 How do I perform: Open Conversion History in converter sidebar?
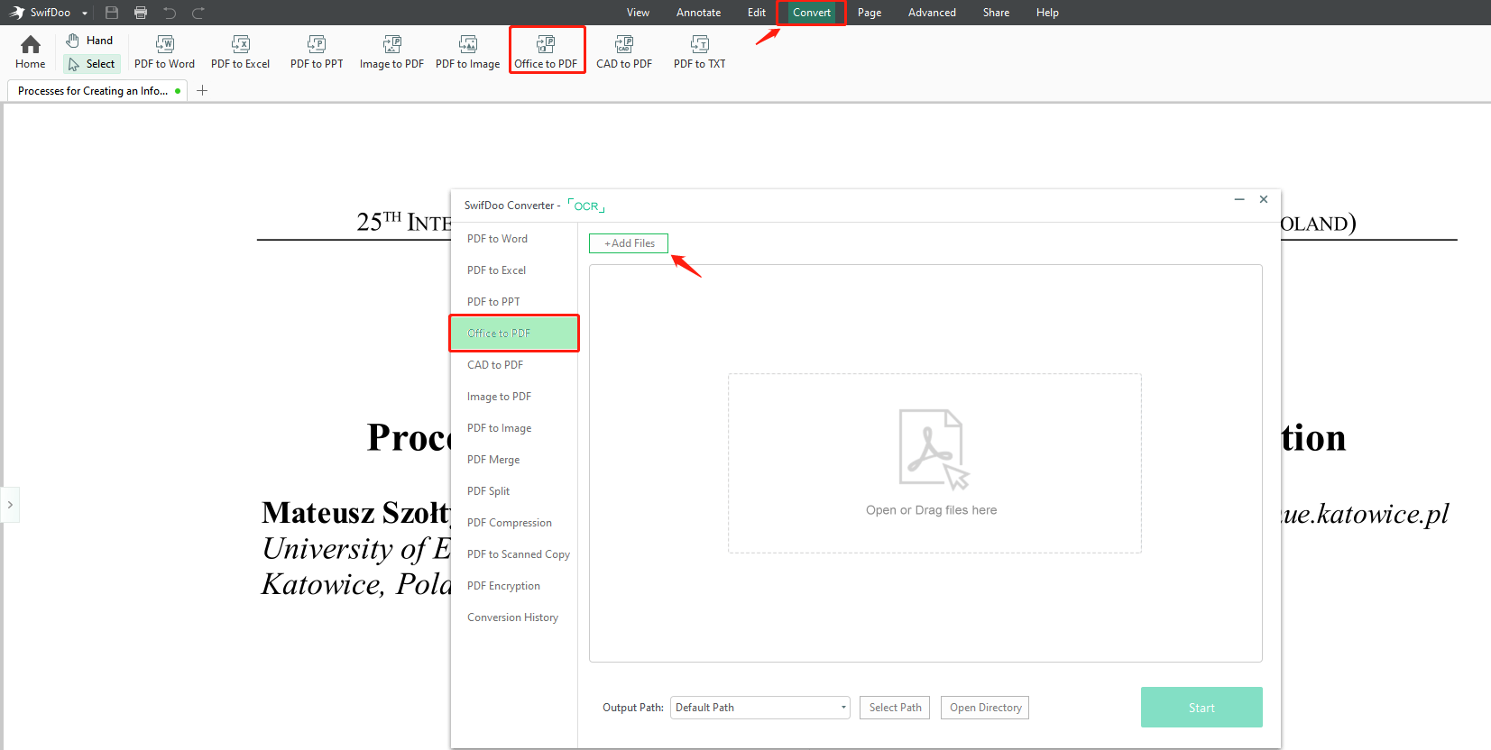(x=514, y=617)
